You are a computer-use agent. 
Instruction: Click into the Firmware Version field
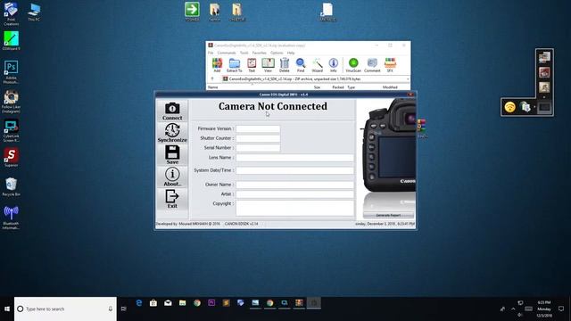(x=258, y=128)
